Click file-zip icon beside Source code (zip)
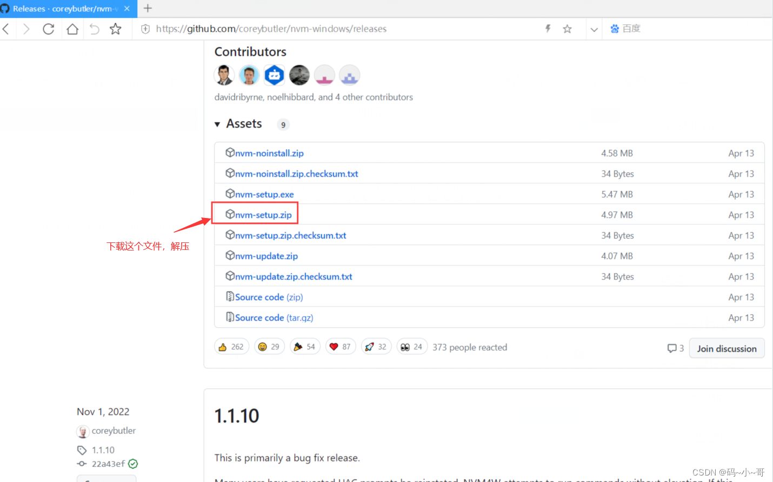This screenshot has width=773, height=482. 230,296
